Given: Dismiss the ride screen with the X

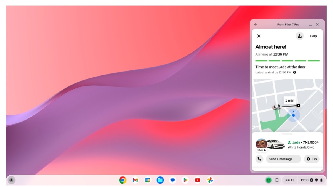Looking at the screenshot, I should click(x=259, y=36).
